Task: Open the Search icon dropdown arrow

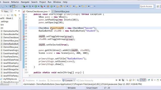Action: (67, 6)
